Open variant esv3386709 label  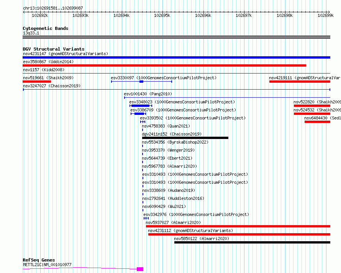pos(183,110)
